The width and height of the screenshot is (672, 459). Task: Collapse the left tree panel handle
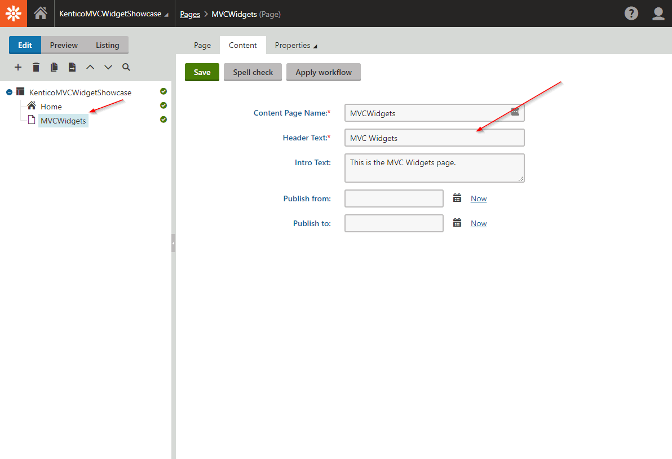(174, 243)
